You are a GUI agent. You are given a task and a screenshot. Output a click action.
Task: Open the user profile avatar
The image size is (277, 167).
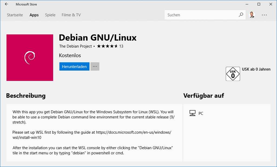pyautogui.click(x=252, y=15)
